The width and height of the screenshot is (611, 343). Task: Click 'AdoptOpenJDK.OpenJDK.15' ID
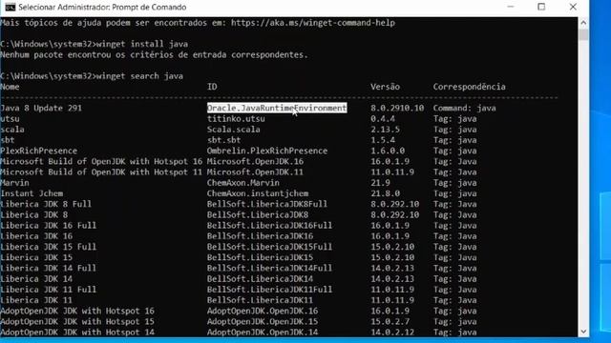click(x=263, y=322)
